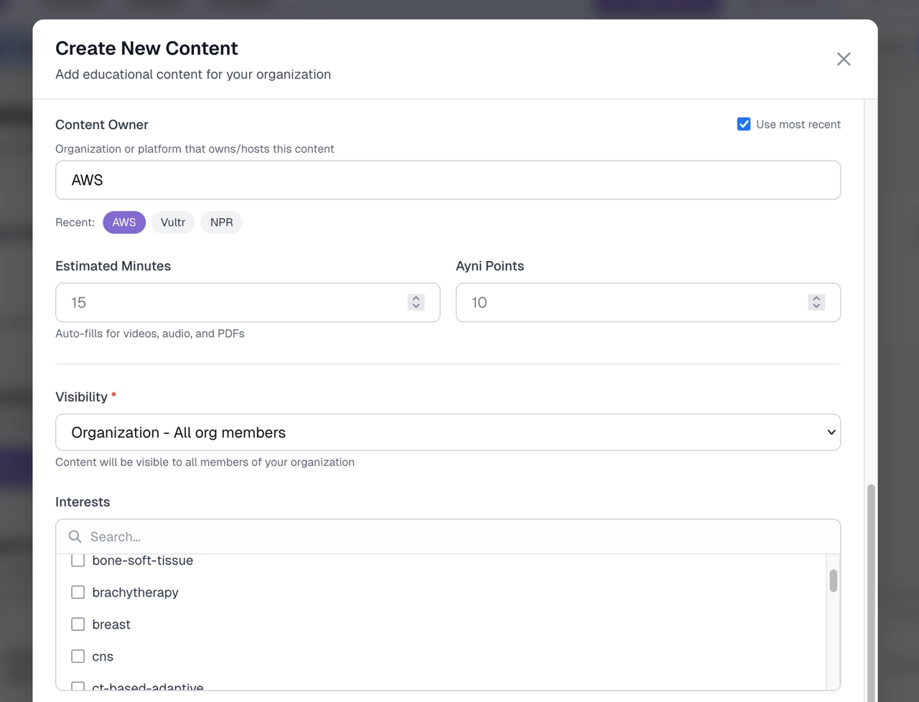Screen dimensions: 919x702
Task: Close the Create New Content dialog
Action: (x=844, y=59)
